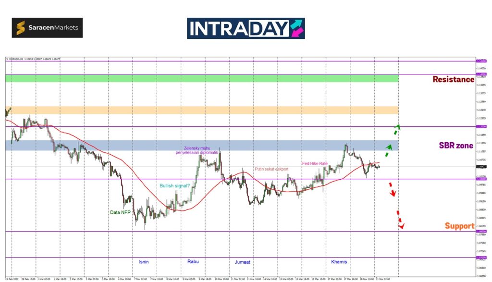
Task: Select the orange zone band
Action: coord(202,110)
